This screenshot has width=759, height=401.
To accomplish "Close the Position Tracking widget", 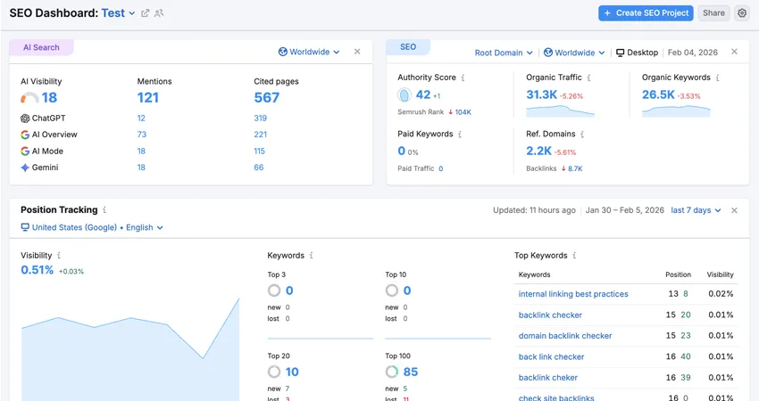I will coord(734,210).
